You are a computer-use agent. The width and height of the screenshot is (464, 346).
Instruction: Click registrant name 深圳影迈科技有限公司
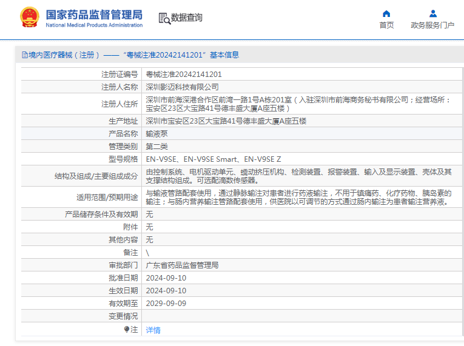[182, 87]
